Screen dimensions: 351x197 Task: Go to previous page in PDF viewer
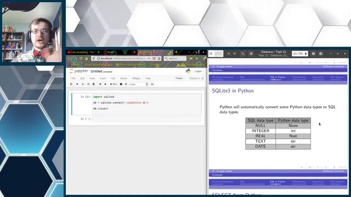(x=229, y=54)
